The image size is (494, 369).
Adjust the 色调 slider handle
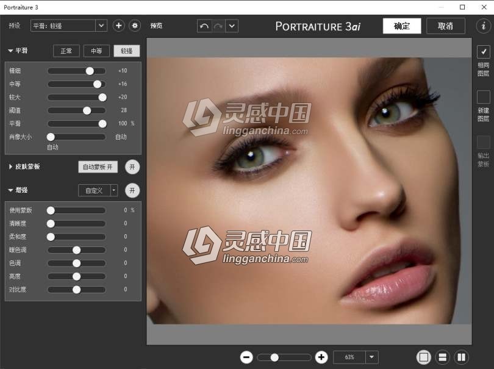pos(77,263)
